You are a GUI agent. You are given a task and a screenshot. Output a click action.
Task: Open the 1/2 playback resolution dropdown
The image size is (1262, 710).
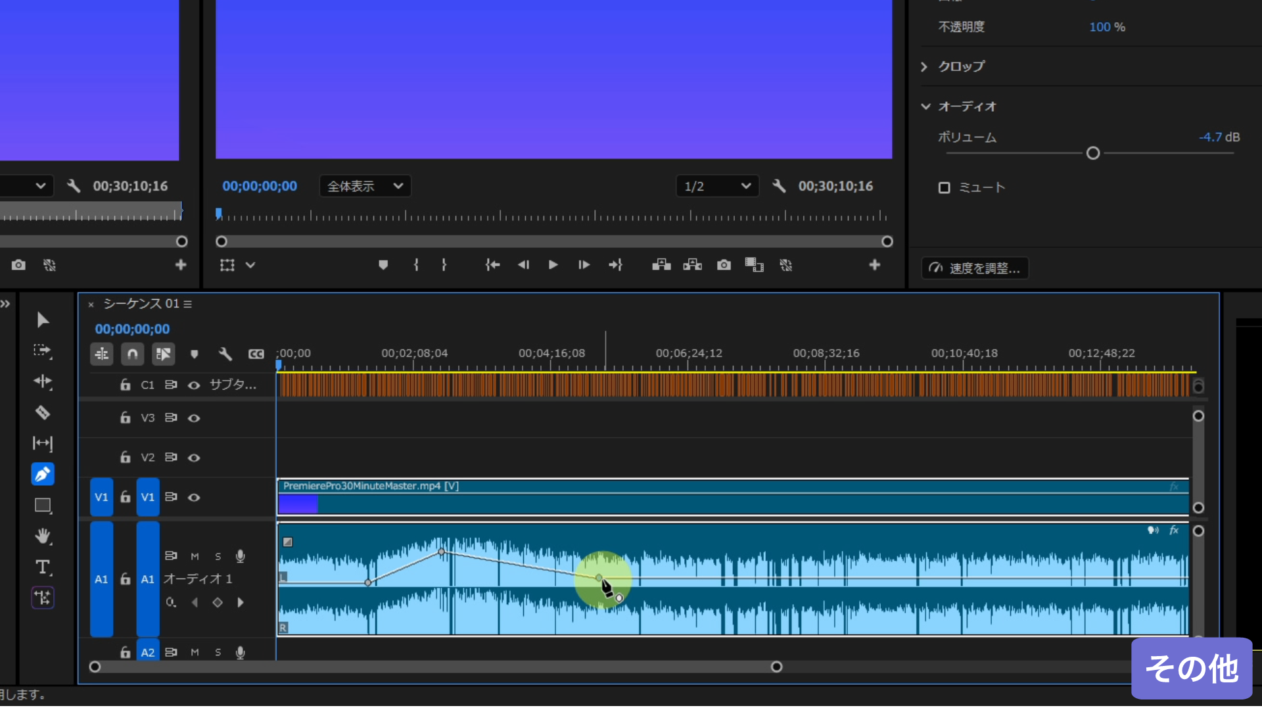pos(716,186)
